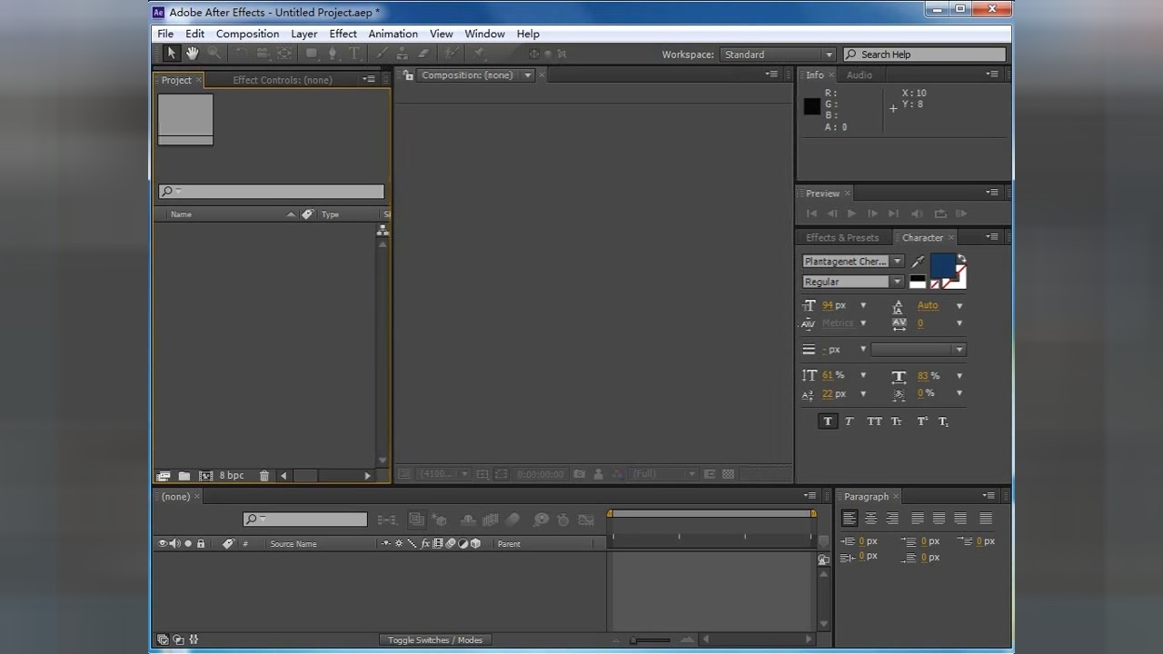
Task: Click the Search Help input field
Action: click(x=924, y=54)
